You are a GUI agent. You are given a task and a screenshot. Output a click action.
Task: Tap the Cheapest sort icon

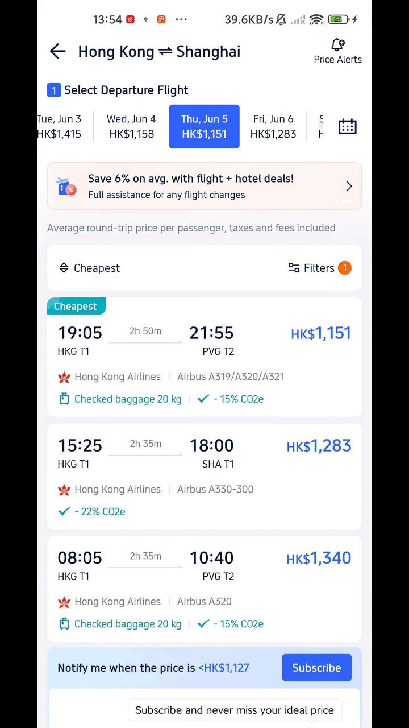(64, 268)
